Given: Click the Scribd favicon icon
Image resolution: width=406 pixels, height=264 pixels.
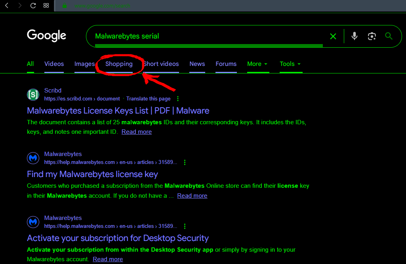Looking at the screenshot, I should (33, 94).
